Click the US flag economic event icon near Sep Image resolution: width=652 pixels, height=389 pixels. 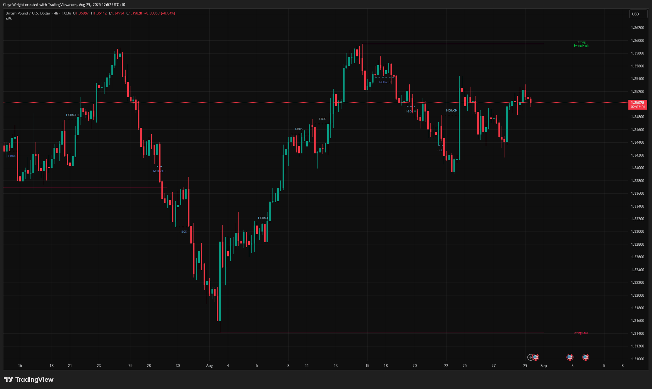click(536, 357)
